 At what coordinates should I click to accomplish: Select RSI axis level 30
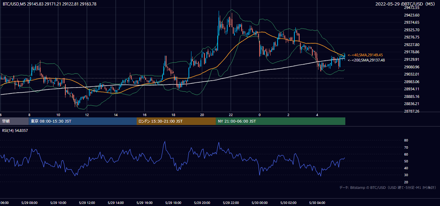pyautogui.click(x=406, y=175)
